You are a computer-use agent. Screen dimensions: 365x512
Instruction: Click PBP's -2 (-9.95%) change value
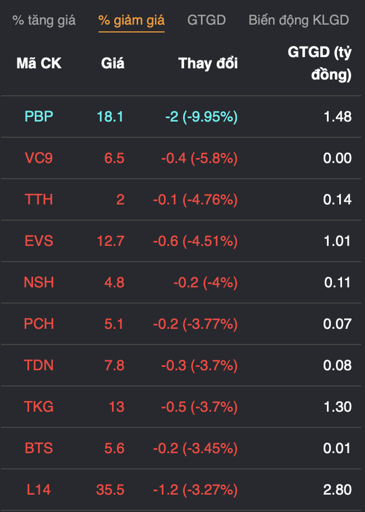tap(201, 117)
